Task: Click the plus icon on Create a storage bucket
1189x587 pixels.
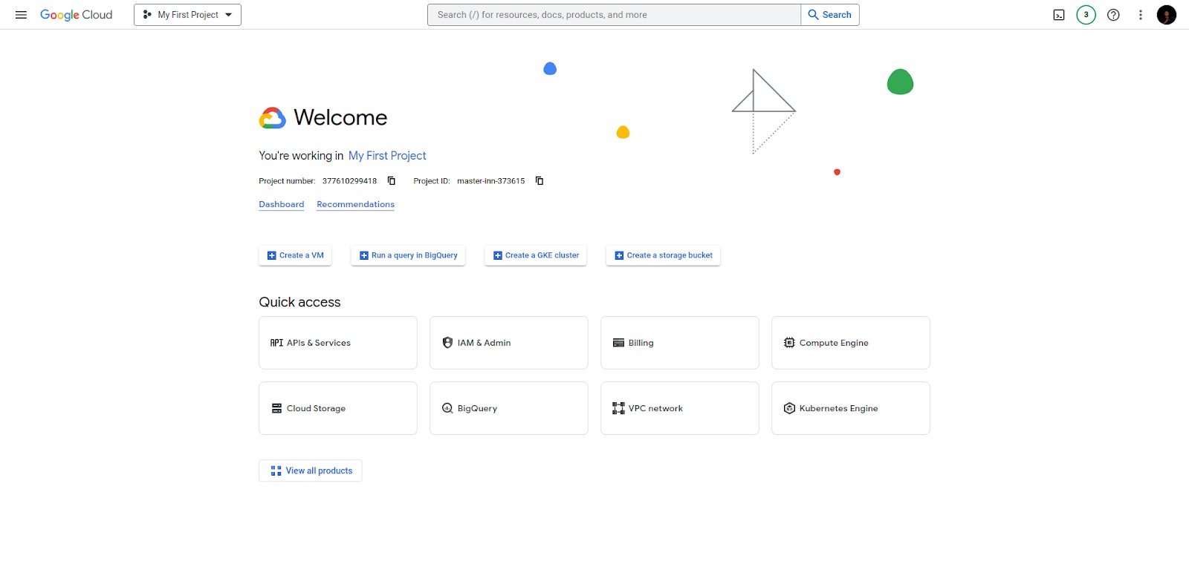Action: pos(619,255)
